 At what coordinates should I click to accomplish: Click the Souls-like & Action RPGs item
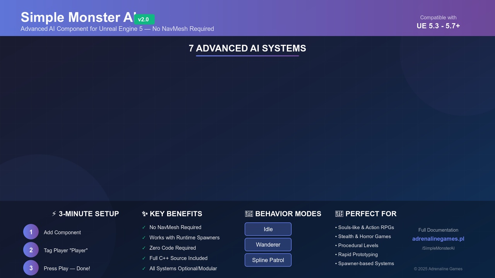coord(365,227)
